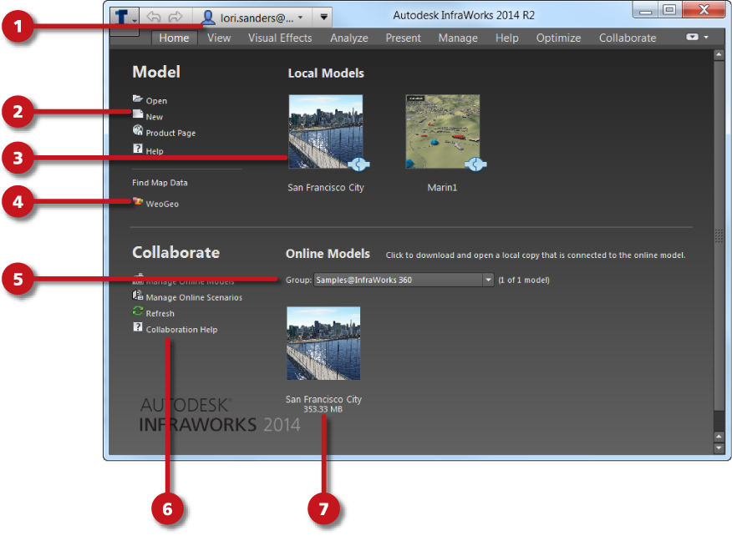Open the WeoGeo map data link
The image size is (732, 536).
(162, 204)
